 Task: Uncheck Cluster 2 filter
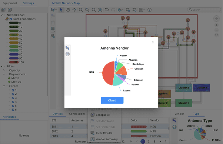point(13,94)
